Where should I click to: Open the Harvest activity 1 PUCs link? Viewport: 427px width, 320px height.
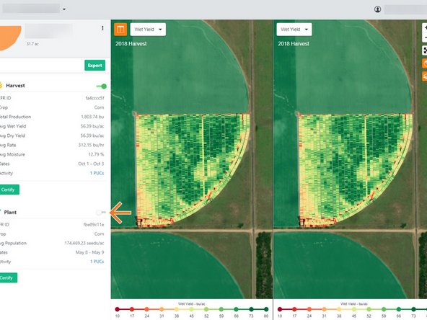point(97,173)
